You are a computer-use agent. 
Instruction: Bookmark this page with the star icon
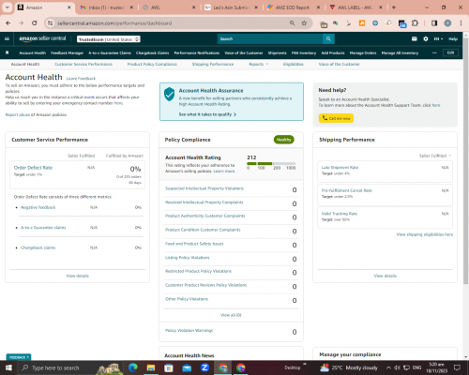pos(304,23)
